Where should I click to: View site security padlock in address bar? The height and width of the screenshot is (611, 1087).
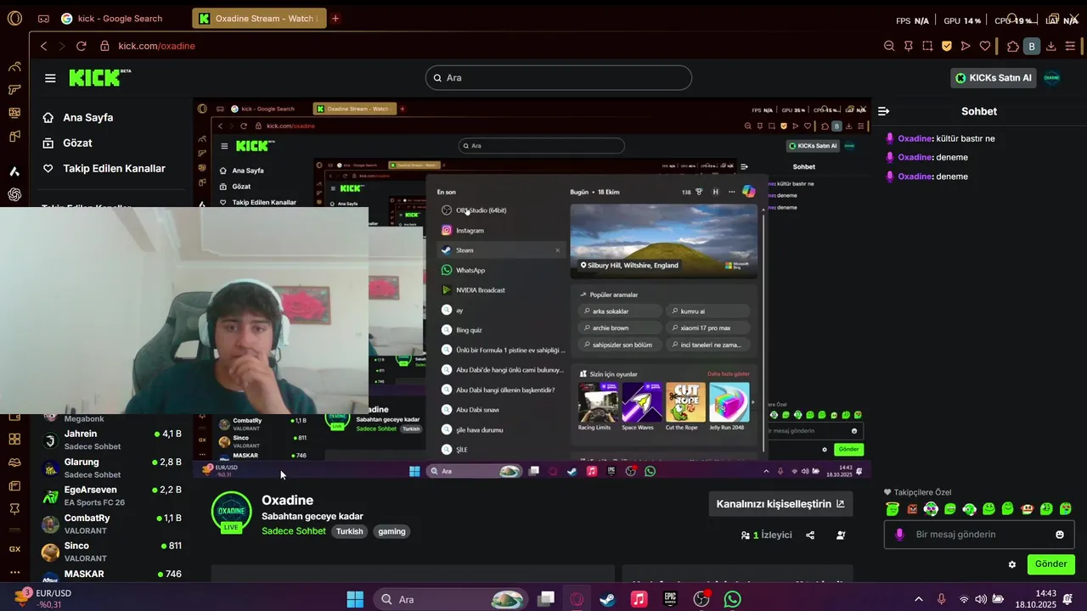tap(104, 46)
